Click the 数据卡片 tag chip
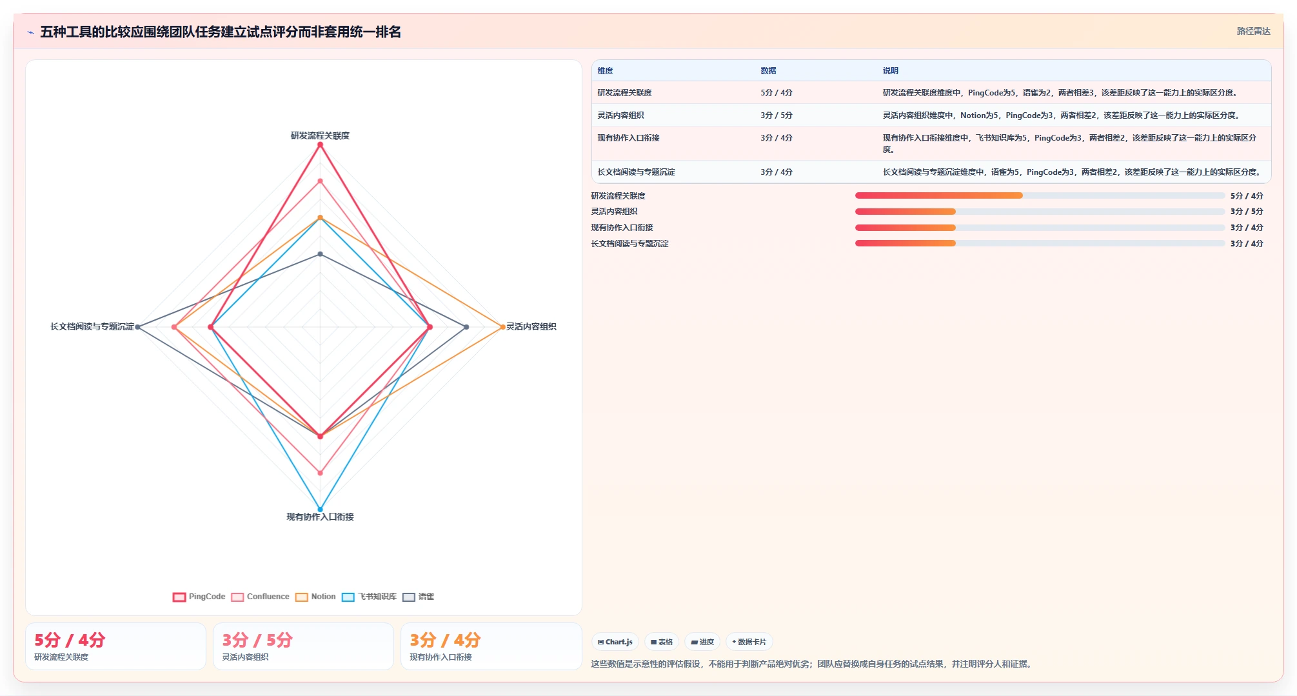The image size is (1297, 696). click(749, 642)
